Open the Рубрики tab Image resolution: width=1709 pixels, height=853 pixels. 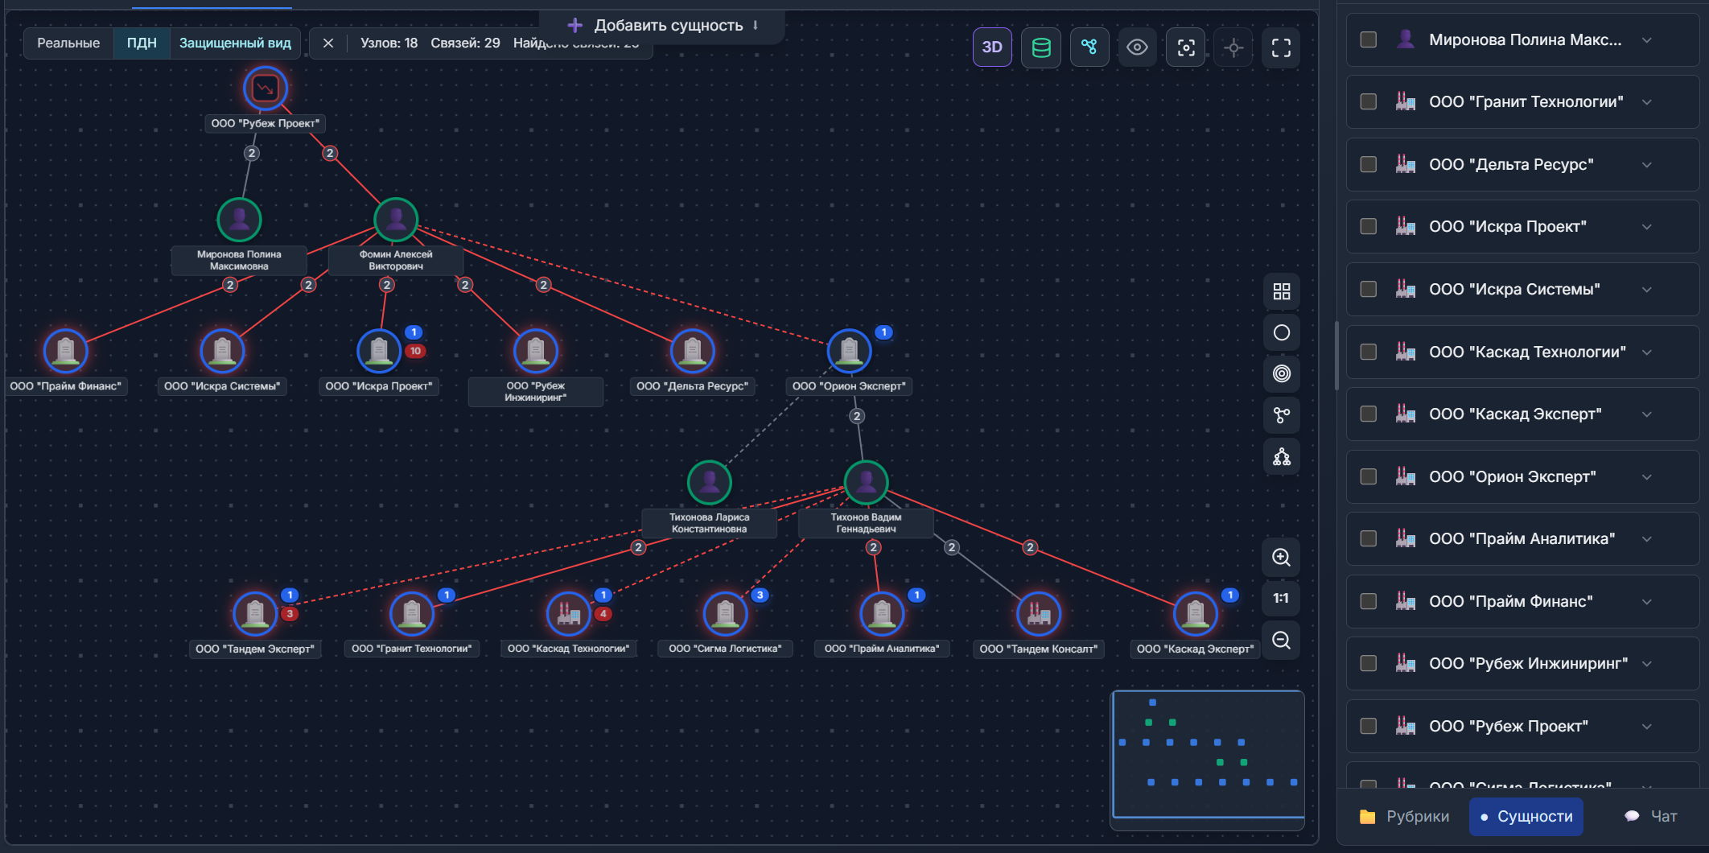[1404, 816]
